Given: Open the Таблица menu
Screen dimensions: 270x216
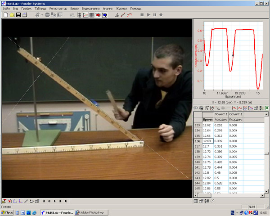Looking at the screenshot, I should tap(40, 9).
